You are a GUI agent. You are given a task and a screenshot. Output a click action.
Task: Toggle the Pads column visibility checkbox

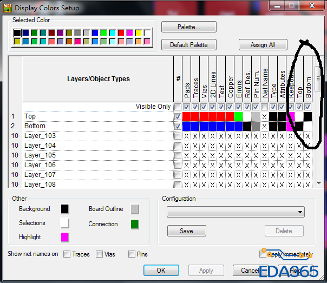click(x=186, y=107)
